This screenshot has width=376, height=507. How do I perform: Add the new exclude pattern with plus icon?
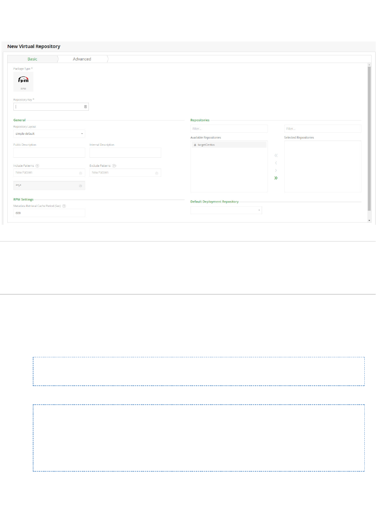tap(157, 173)
